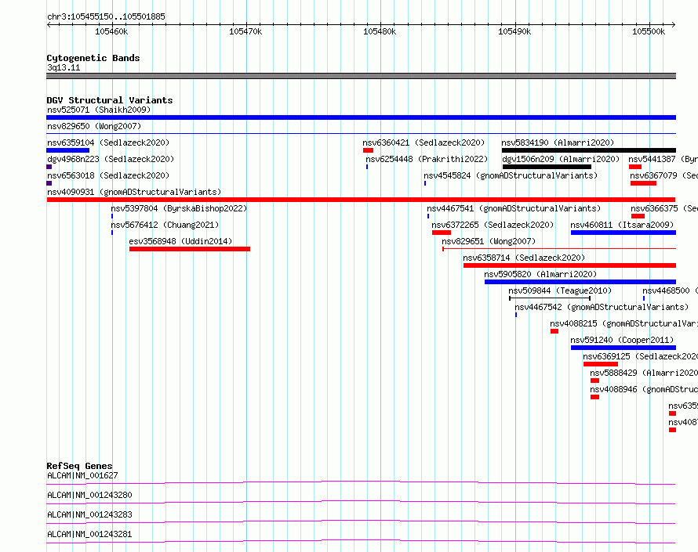Click the black bar under nsv5834190

(589, 150)
